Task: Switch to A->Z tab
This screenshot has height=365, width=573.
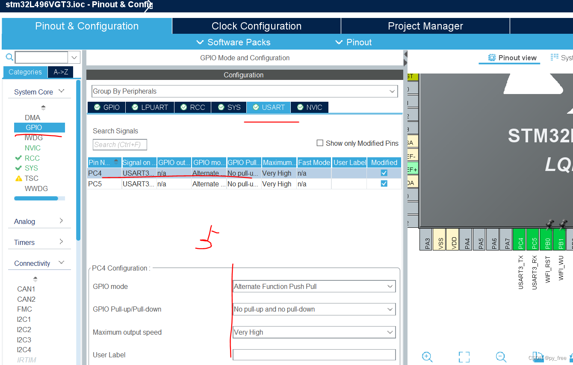Action: [61, 72]
